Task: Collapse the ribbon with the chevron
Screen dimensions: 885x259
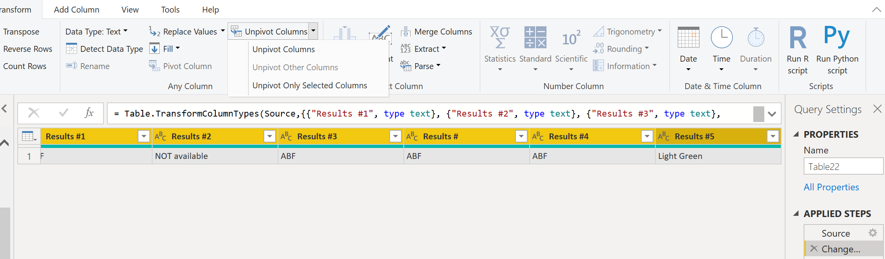Action: point(877,9)
